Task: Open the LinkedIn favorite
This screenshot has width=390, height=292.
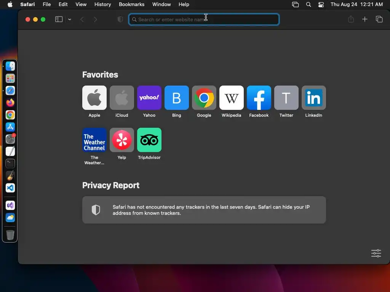Action: click(314, 98)
